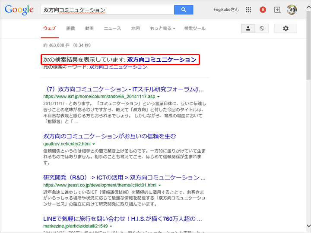Click corrected query 双方向コミュニケーション link
The image size is (311, 233).
click(x=162, y=60)
